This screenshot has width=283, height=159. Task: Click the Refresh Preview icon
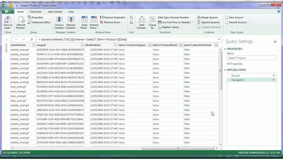[21, 19]
